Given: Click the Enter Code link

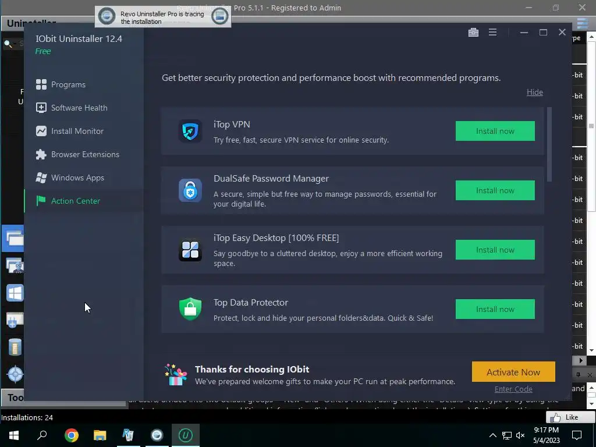Looking at the screenshot, I should (513, 389).
